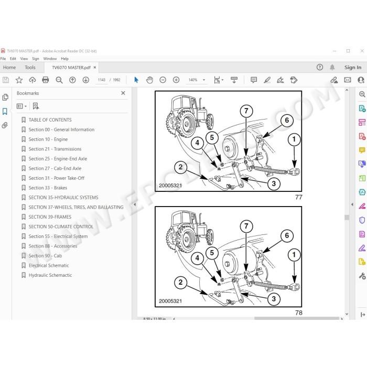367x367 pixels.
Task: Click the Zoom in plus icon
Action: 176,80
